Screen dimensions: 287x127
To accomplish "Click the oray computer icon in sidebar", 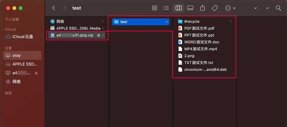I will pyautogui.click(x=8, y=55).
